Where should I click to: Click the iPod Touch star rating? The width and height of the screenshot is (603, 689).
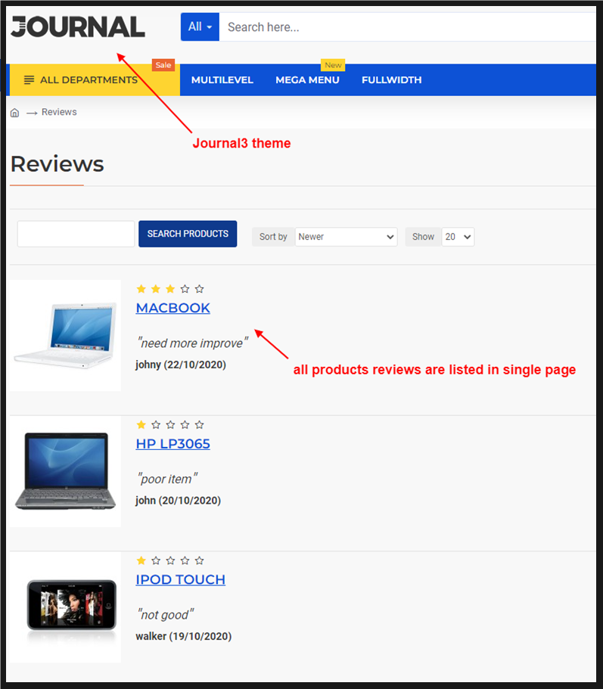point(170,561)
